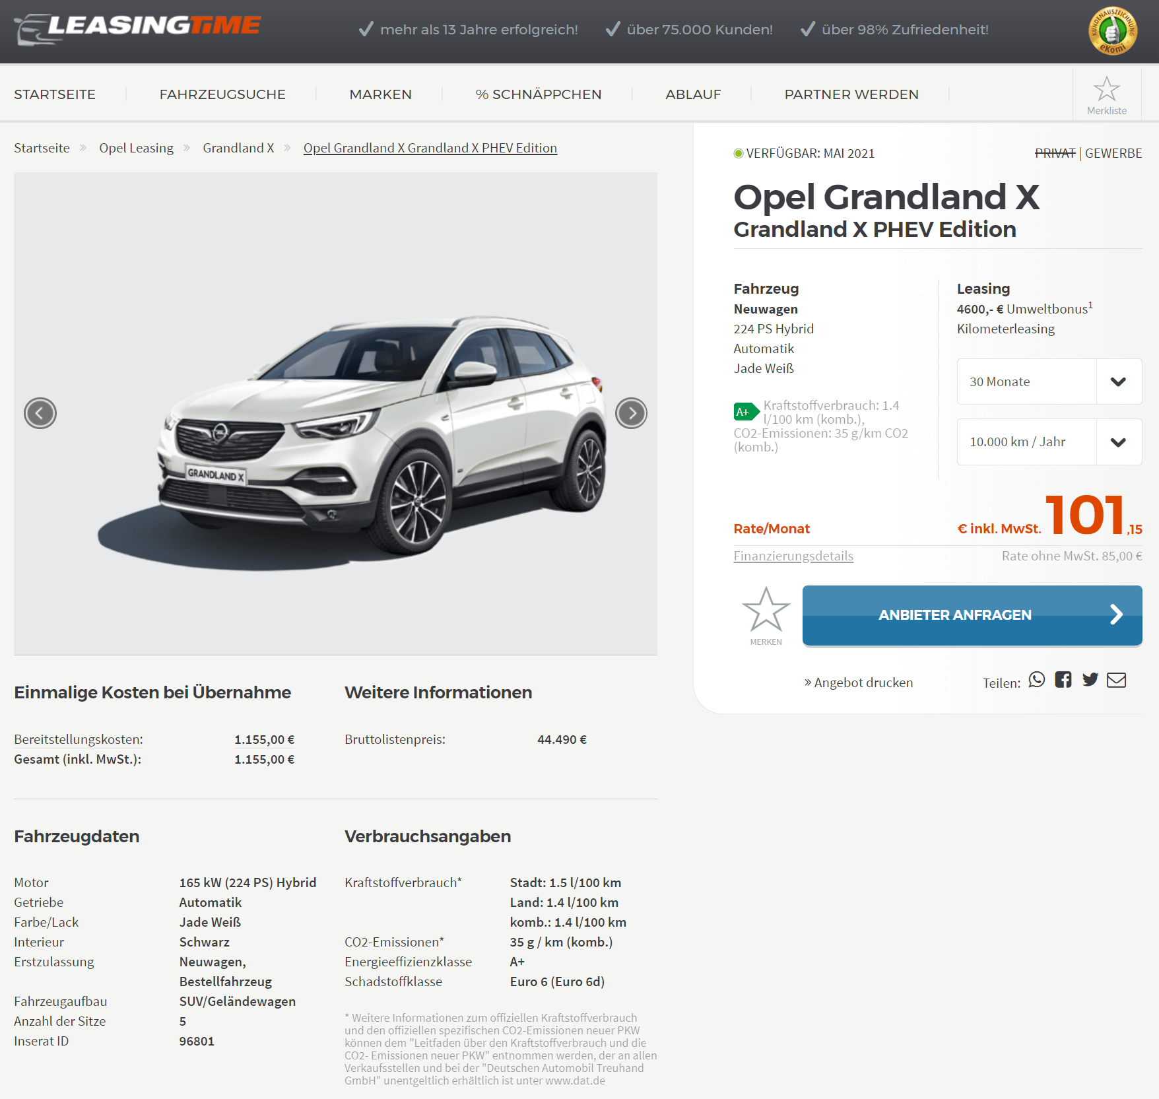Click ANBIETER ANFRAGEN button
1159x1099 pixels.
(x=972, y=615)
